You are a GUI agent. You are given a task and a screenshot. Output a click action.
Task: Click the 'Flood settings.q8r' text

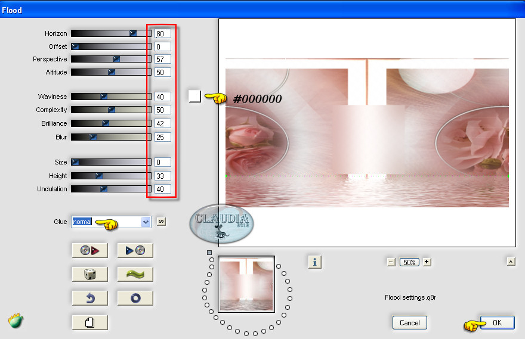pos(410,297)
